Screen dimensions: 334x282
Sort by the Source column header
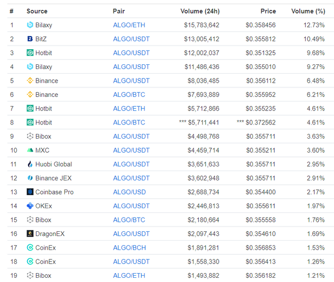coord(37,11)
